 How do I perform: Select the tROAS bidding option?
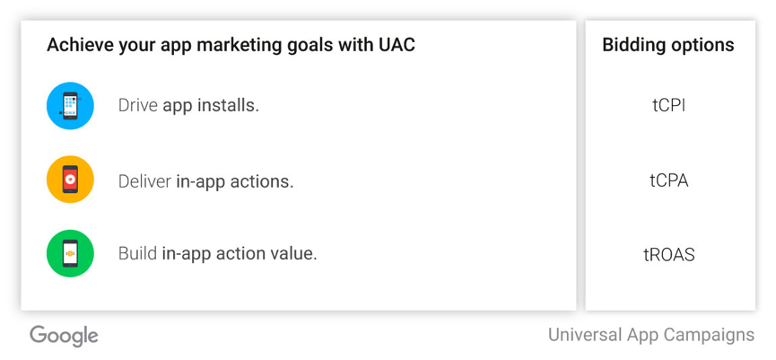click(x=668, y=255)
